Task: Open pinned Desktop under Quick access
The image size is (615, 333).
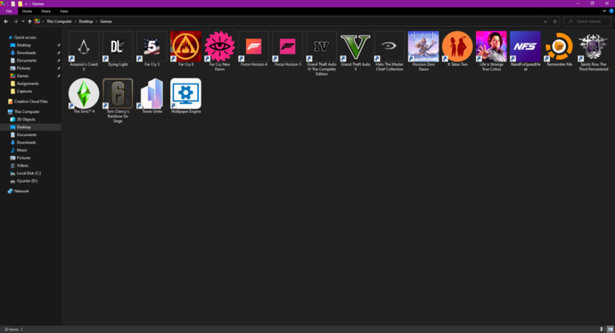Action: [x=23, y=45]
